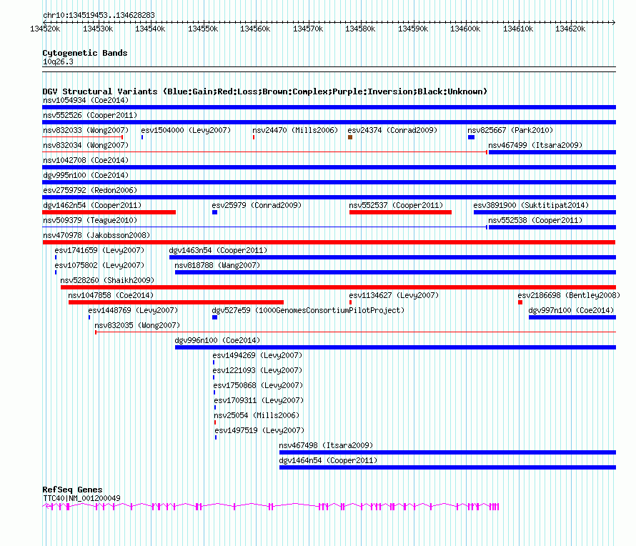Click nsv552537 (Cooper2011) label
The width and height of the screenshot is (636, 546).
[x=396, y=205]
